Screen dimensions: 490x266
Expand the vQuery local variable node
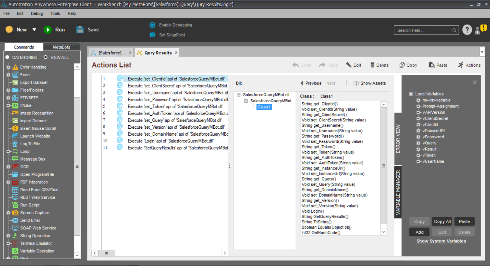[418, 143]
